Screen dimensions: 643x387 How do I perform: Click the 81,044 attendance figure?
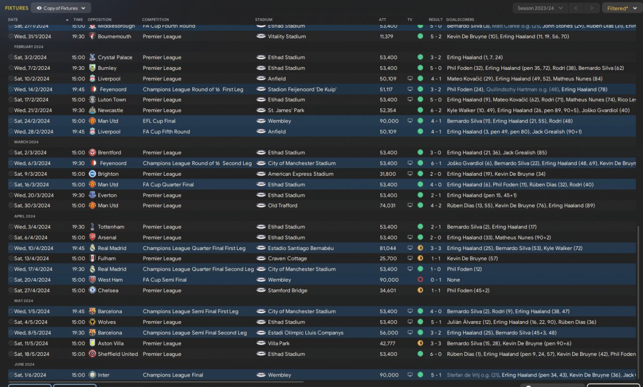[x=388, y=248]
